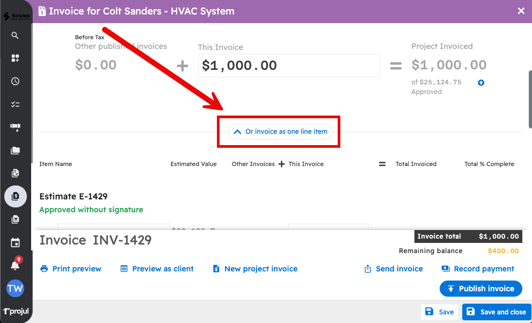
Task: Open the tasks checklist sidebar icon
Action: (x=15, y=104)
